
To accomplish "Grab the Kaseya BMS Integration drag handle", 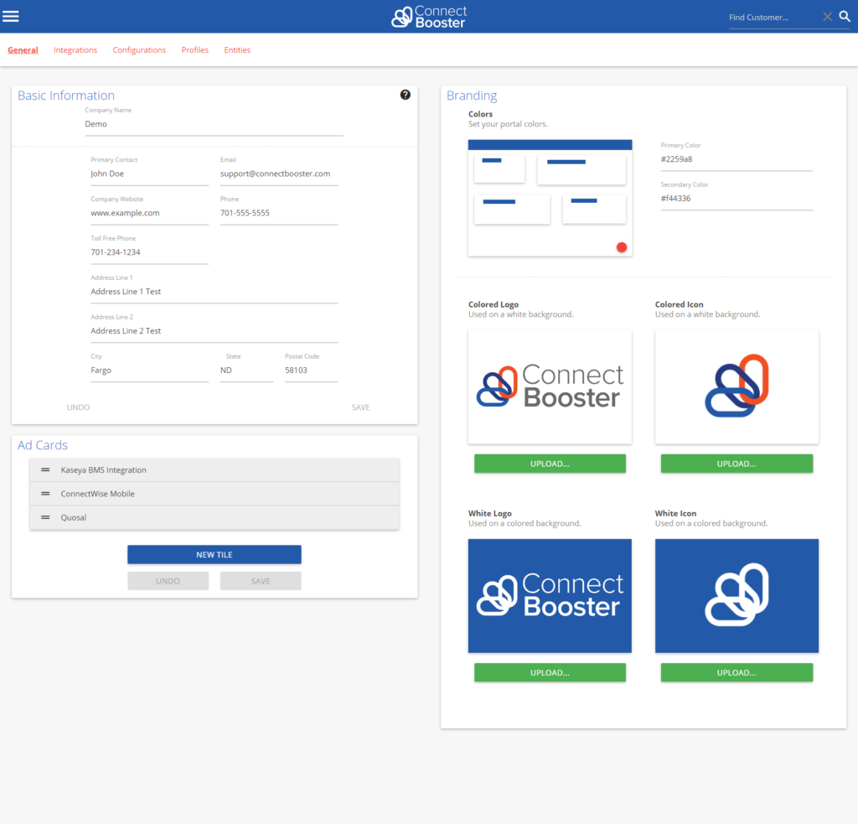I will (x=45, y=469).
